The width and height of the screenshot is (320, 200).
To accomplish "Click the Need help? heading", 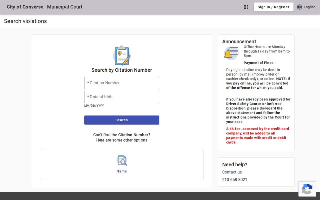I will 235,164.
